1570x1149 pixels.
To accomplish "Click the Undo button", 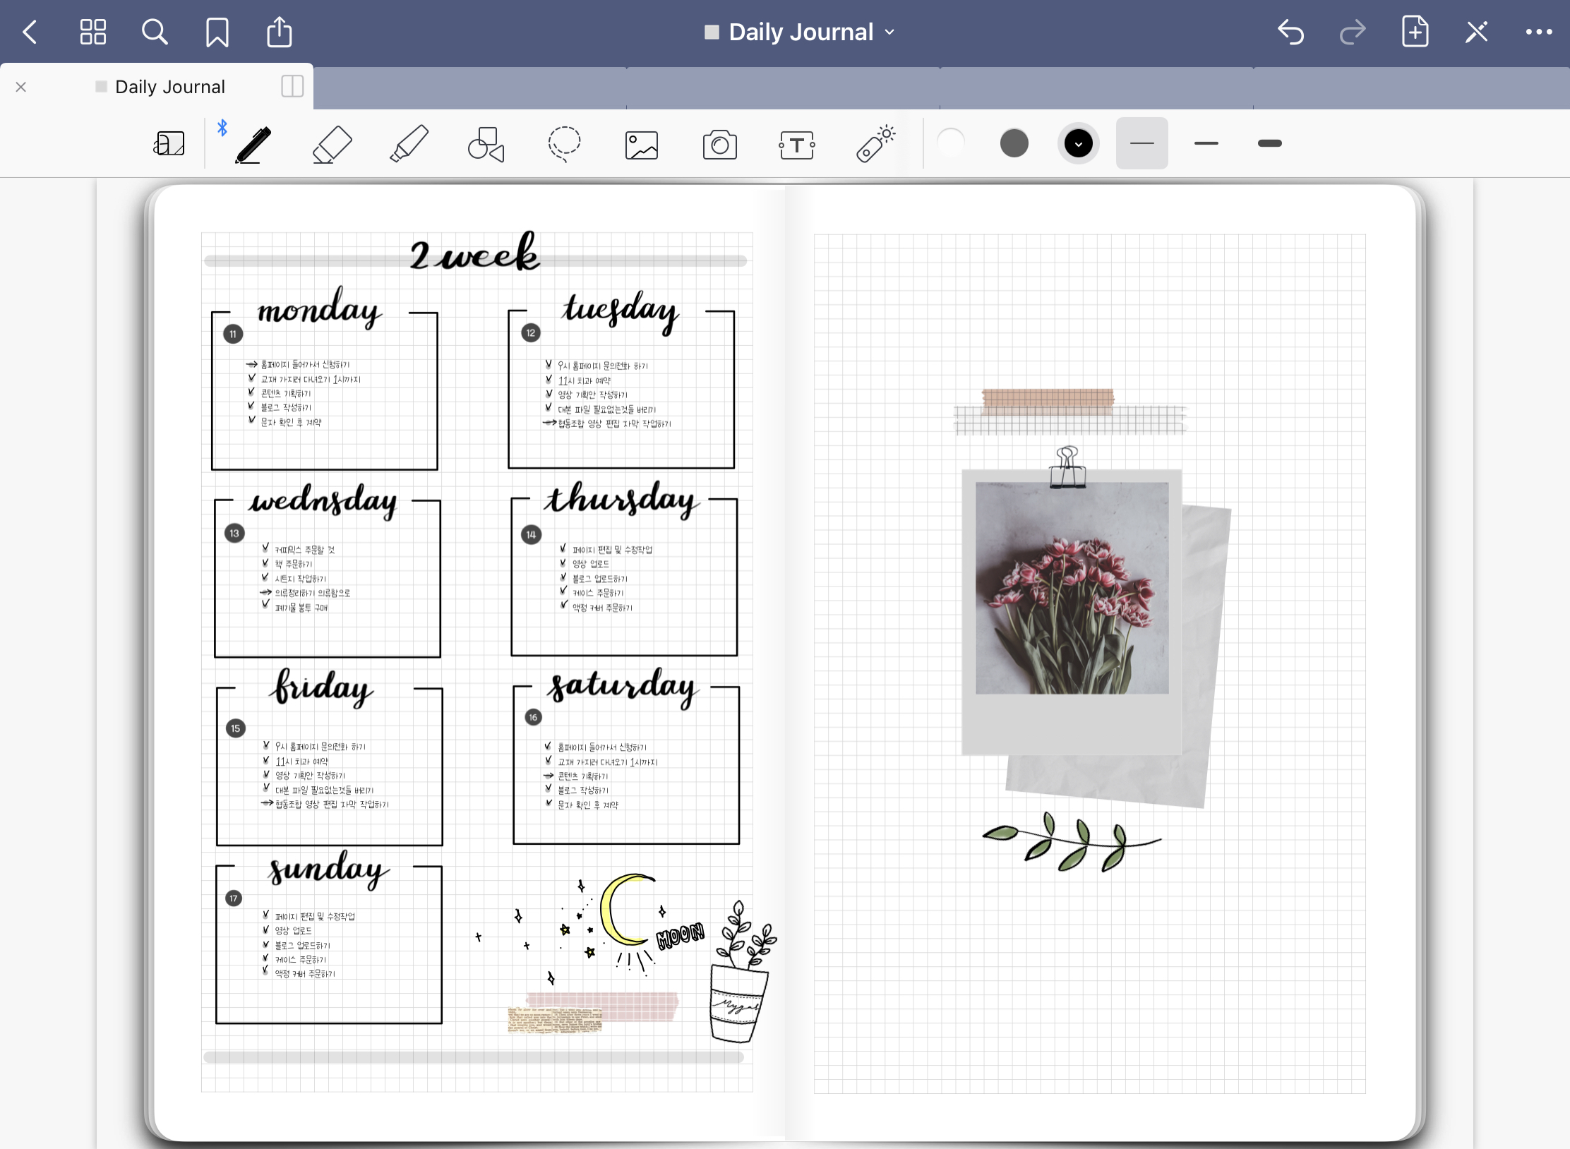I will pos(1290,32).
